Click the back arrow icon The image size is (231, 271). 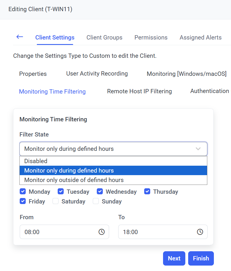tap(20, 37)
